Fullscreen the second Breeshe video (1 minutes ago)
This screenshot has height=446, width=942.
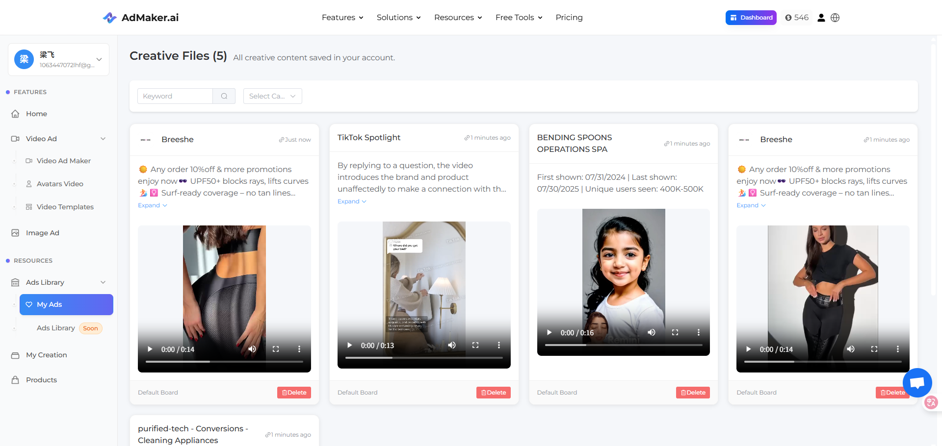pos(874,349)
